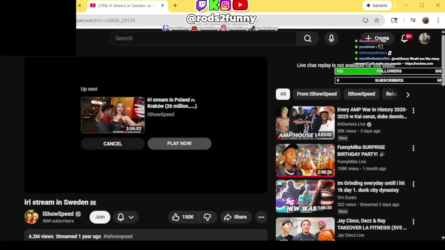This screenshot has height=250, width=445.
Task: Click FunnyMike Live channel name
Action: (x=351, y=162)
